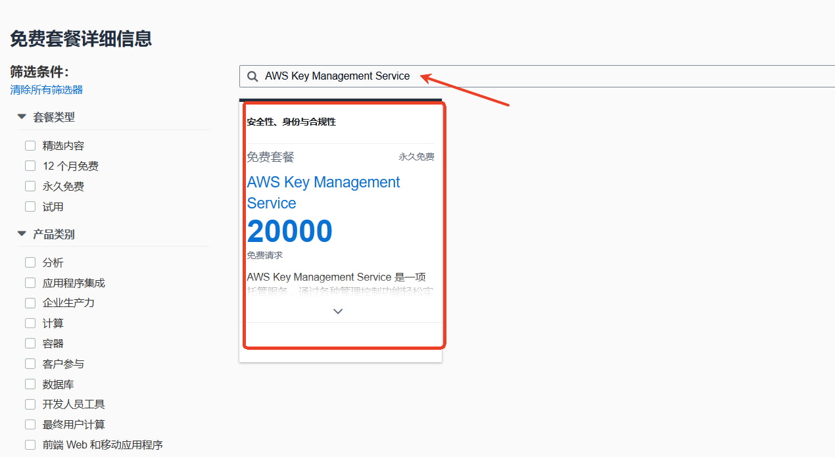Select the 最终用户计算 checkbox
835x457 pixels.
point(30,424)
